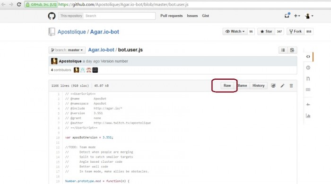The image size is (331, 184).
Task: Click the This repository search scope label
Action: point(71,16)
